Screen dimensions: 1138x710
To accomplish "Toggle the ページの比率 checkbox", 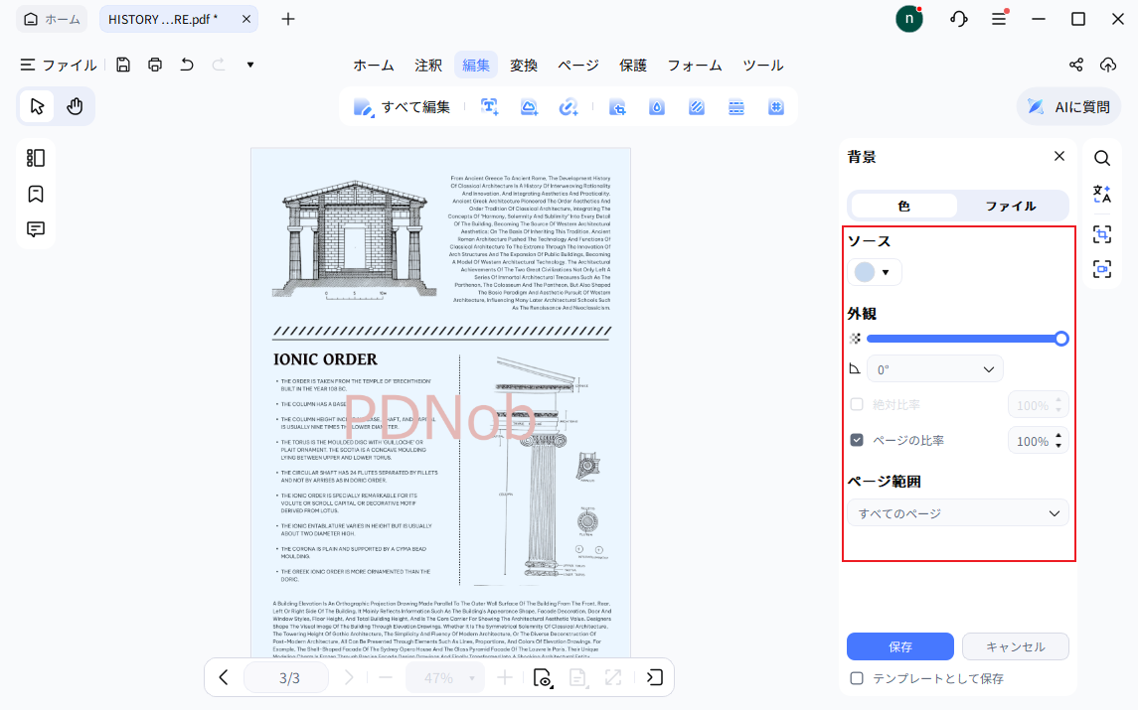I will (857, 440).
